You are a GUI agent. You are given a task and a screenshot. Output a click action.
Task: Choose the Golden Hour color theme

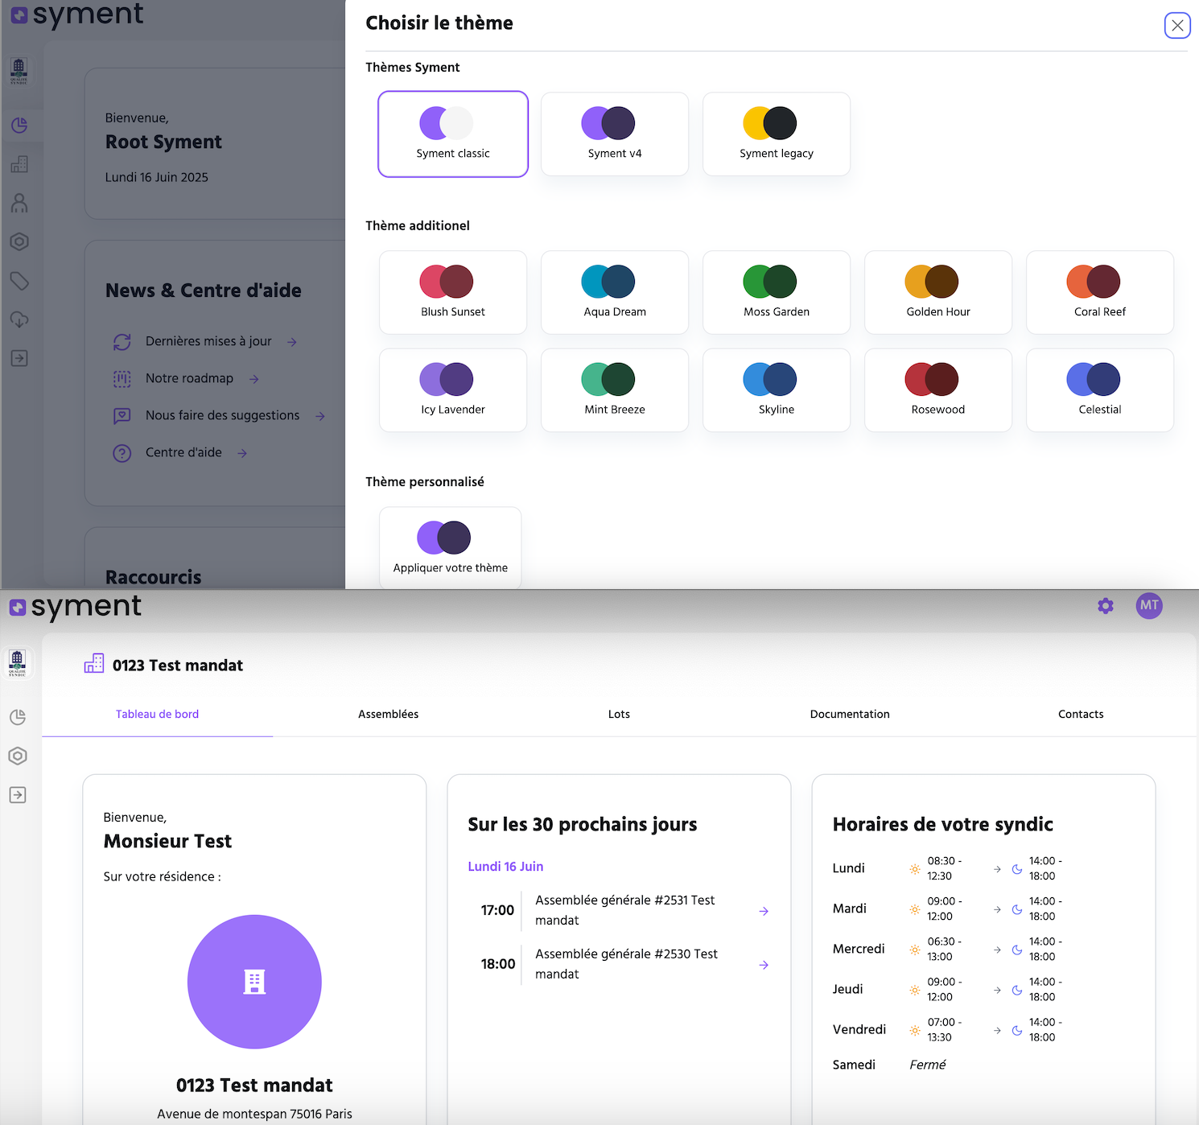tap(938, 292)
